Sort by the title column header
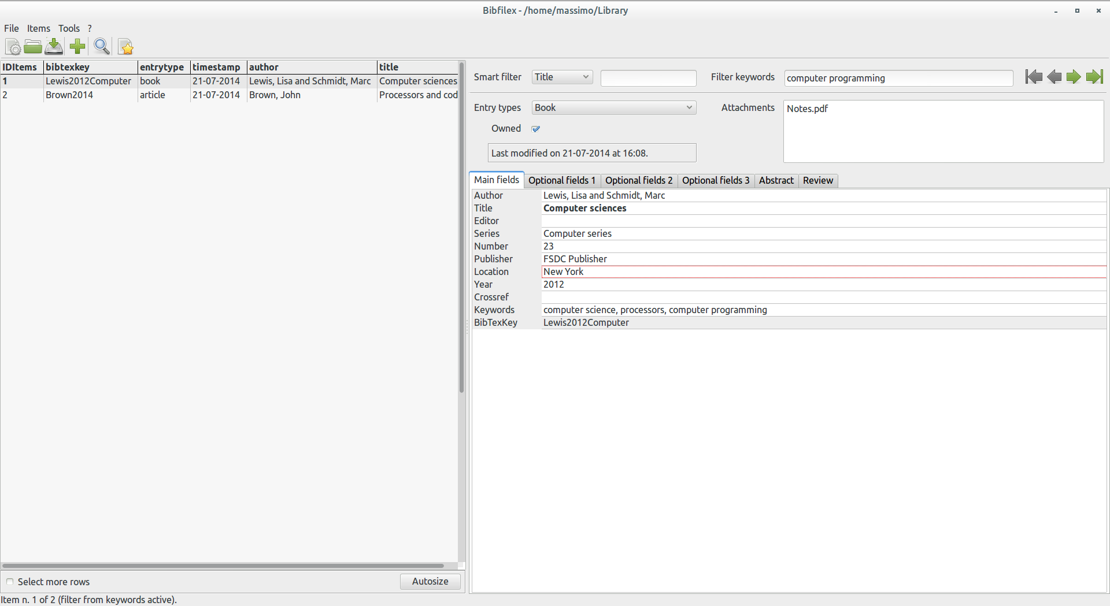The width and height of the screenshot is (1110, 606). click(417, 67)
